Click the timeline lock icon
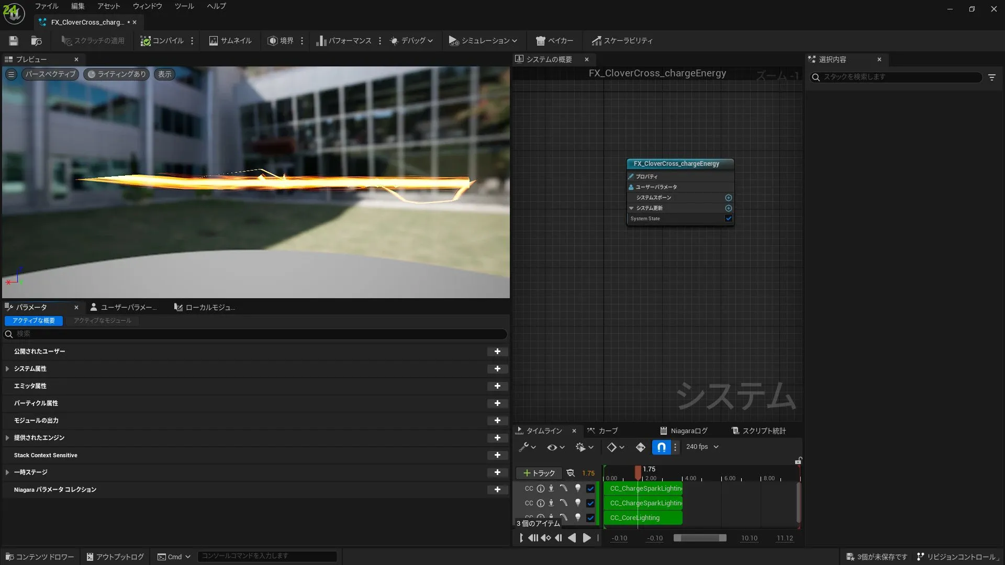 pyautogui.click(x=798, y=461)
